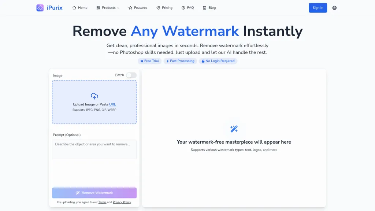The image size is (375, 211).
Task: Expand the Products dropdown chevron
Action: click(x=118, y=8)
